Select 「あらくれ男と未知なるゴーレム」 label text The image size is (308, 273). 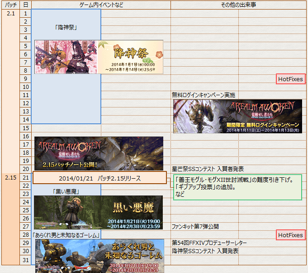click(x=66, y=235)
